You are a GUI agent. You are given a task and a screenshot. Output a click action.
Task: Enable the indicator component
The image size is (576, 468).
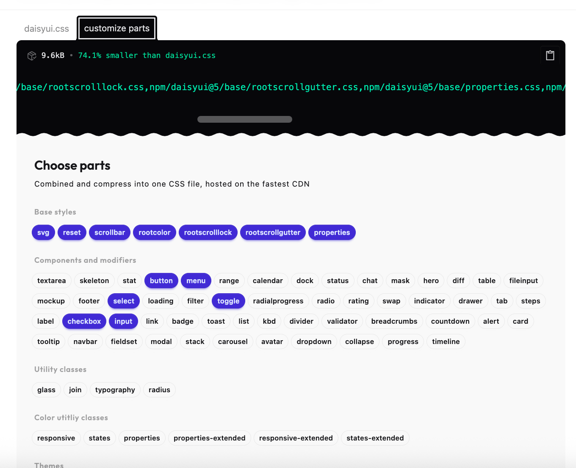click(429, 301)
